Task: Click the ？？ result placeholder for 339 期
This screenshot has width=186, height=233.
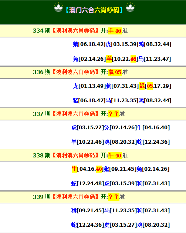Action: pos(114,197)
